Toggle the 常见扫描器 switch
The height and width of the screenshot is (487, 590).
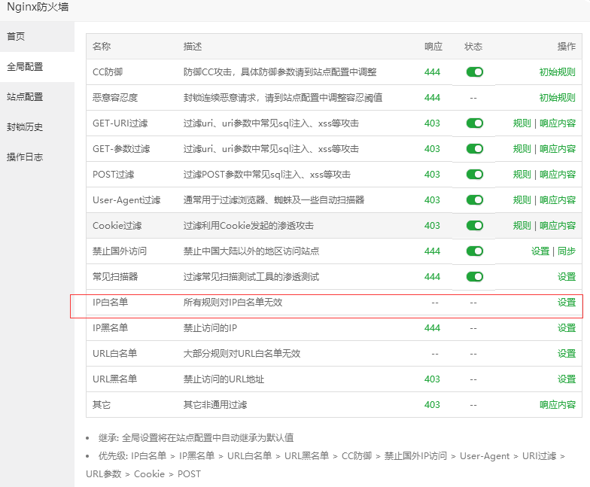[474, 277]
